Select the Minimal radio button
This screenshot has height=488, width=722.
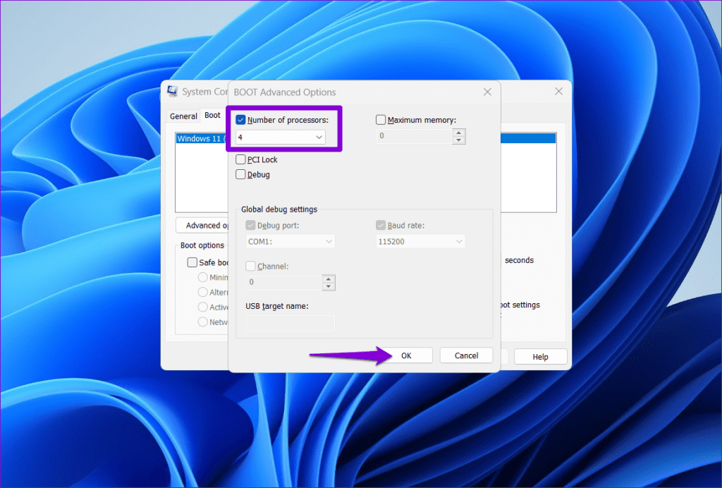(x=202, y=277)
